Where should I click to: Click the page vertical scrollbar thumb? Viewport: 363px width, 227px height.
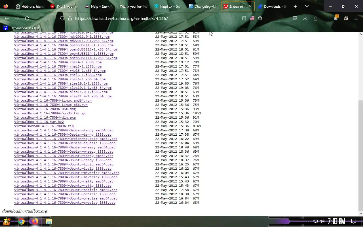tap(361, 155)
